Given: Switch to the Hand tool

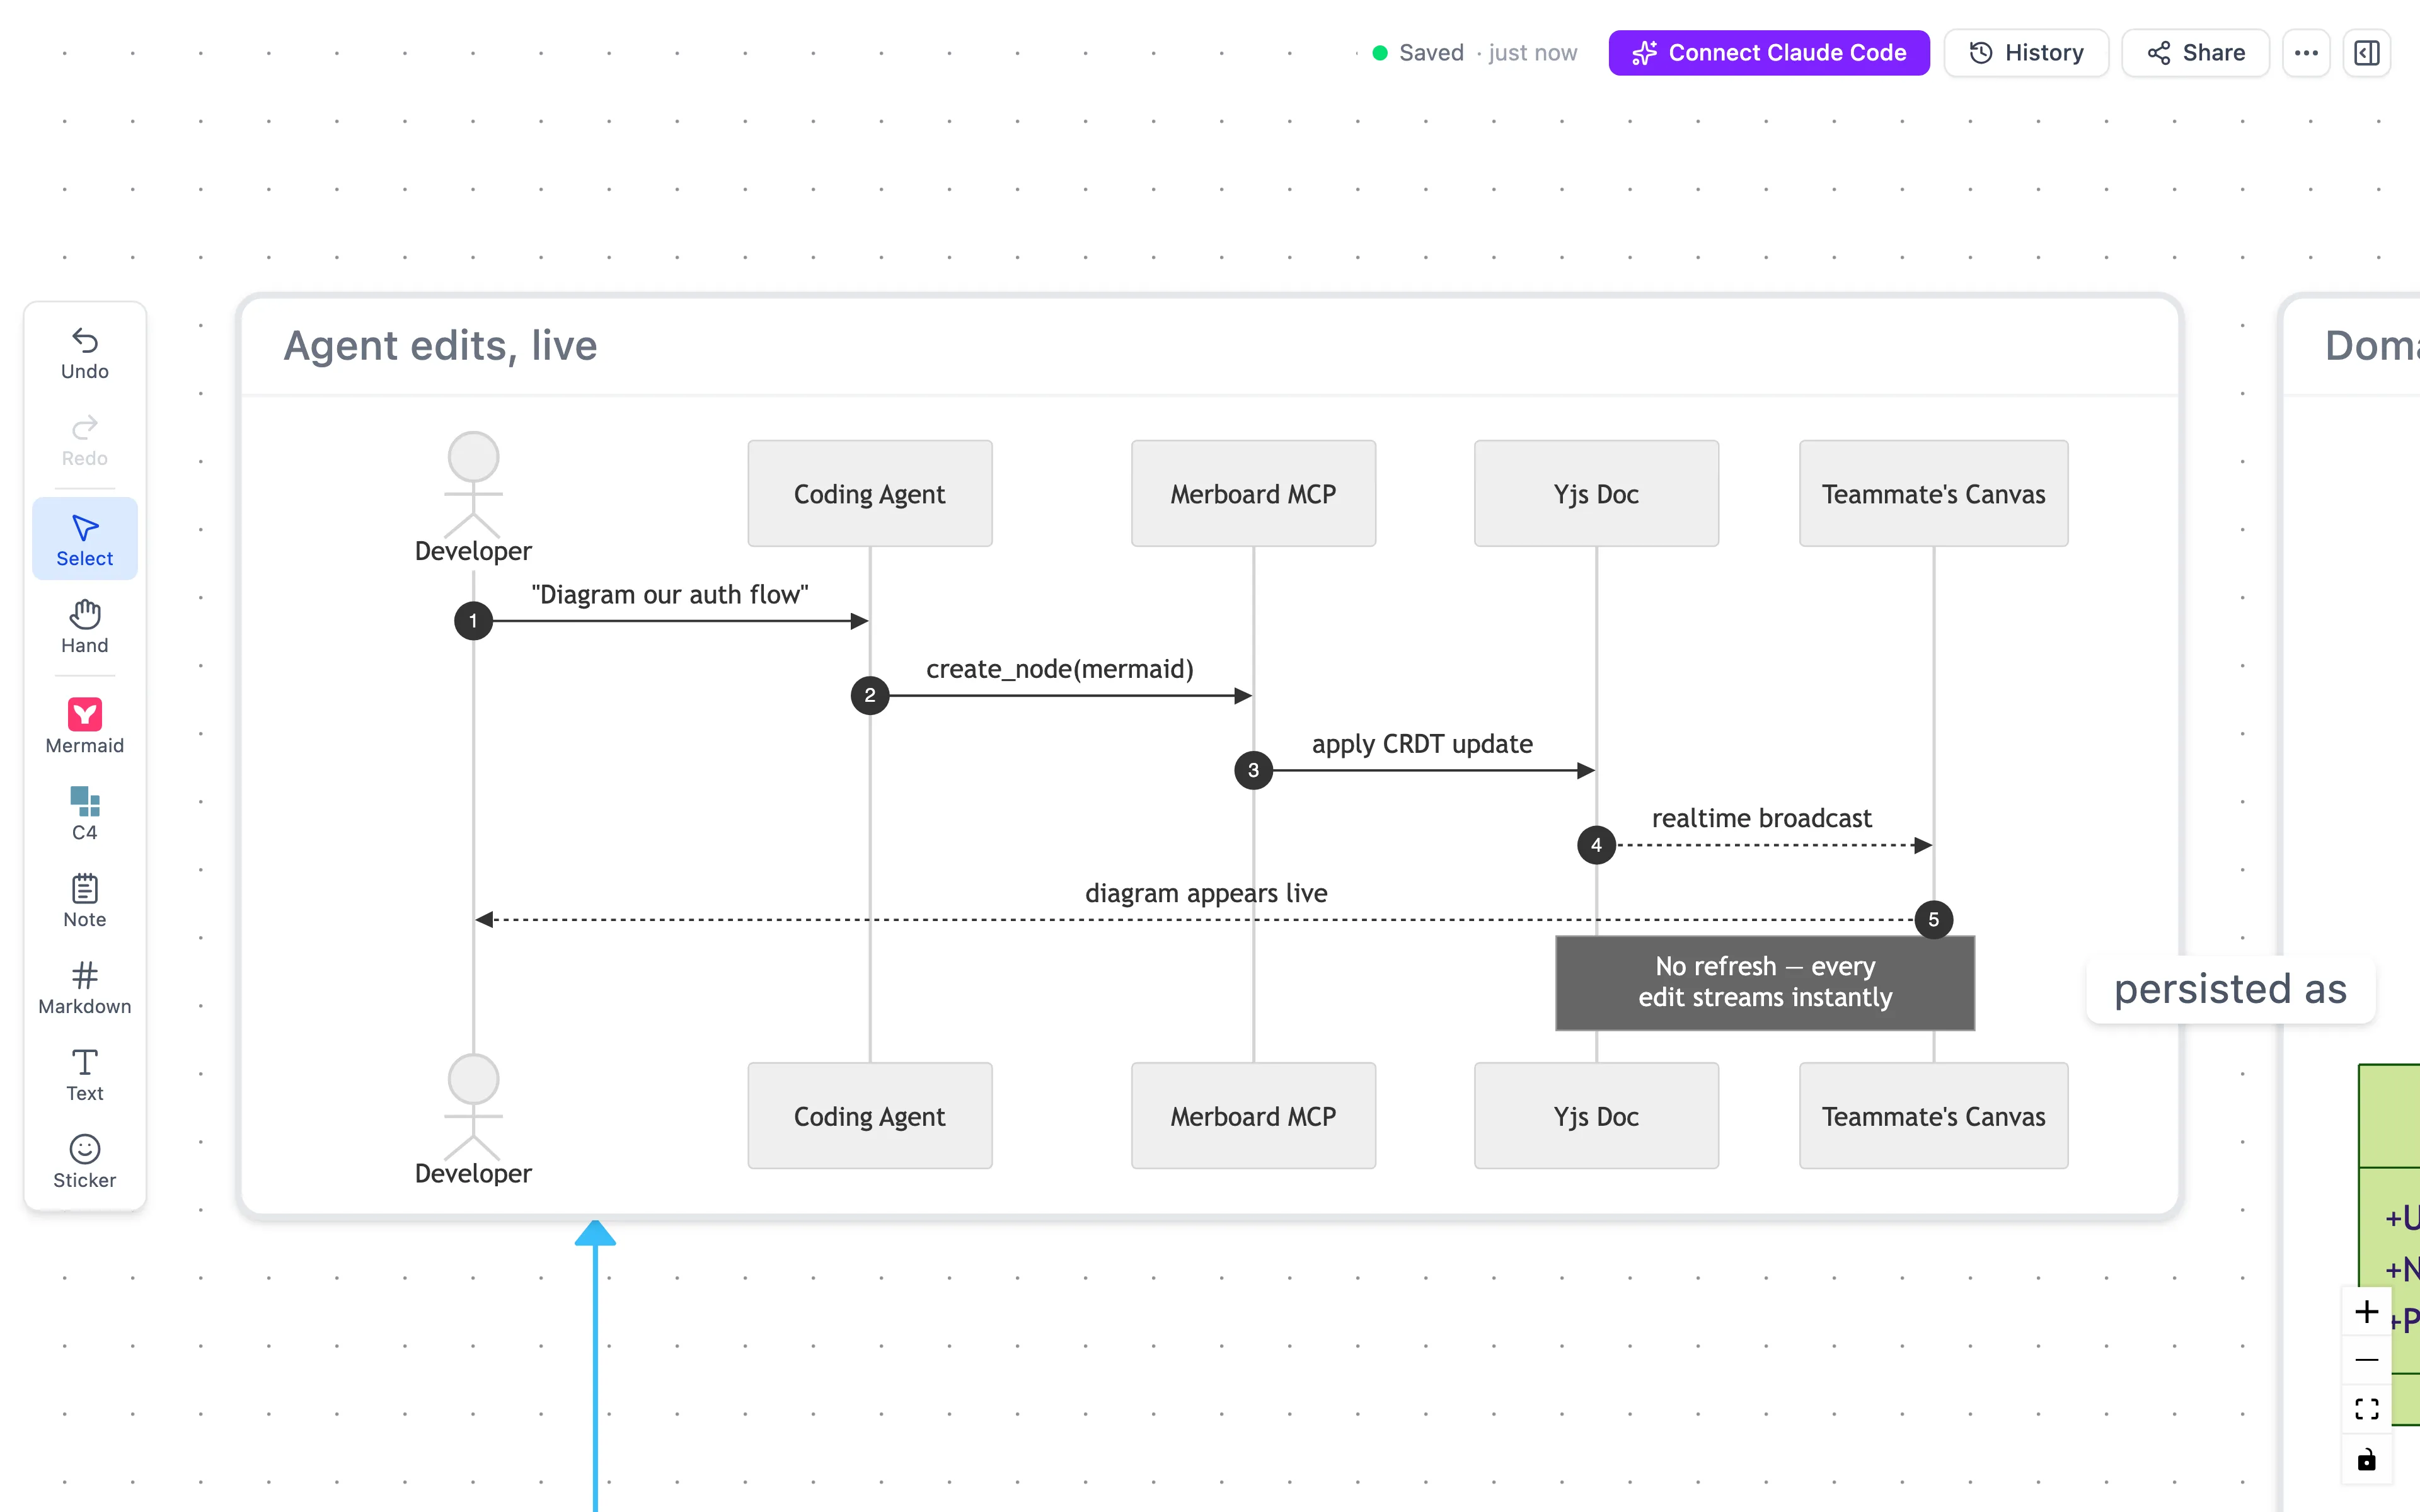Looking at the screenshot, I should point(85,627).
